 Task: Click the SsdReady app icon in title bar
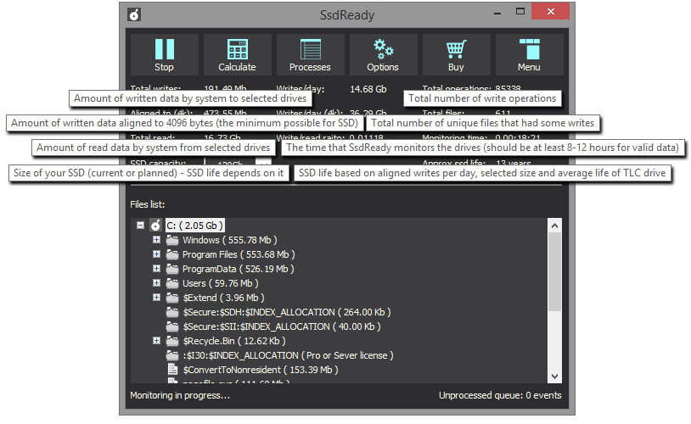pyautogui.click(x=134, y=14)
